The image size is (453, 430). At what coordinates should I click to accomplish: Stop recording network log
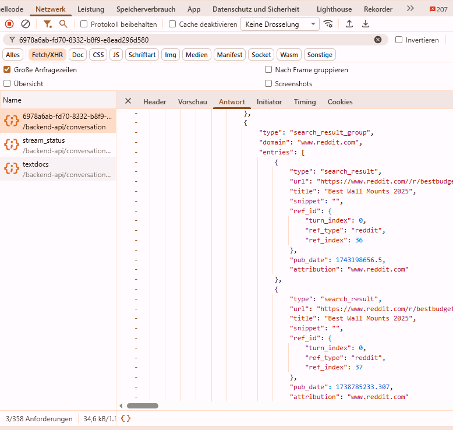(9, 24)
